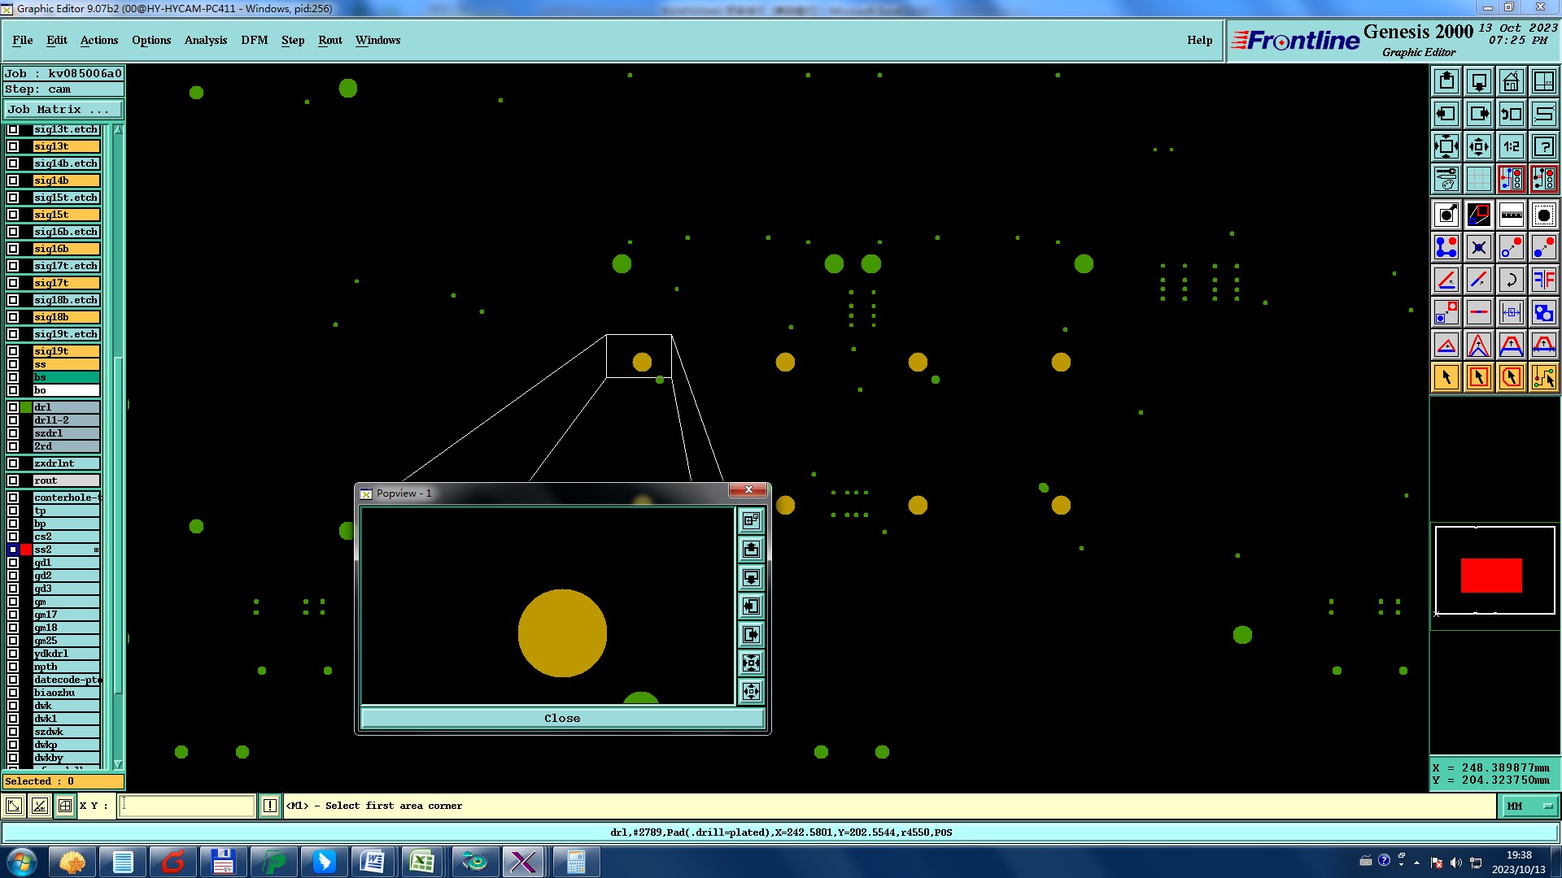This screenshot has height=878, width=1562.
Task: Open Word from the taskbar
Action: [372, 862]
